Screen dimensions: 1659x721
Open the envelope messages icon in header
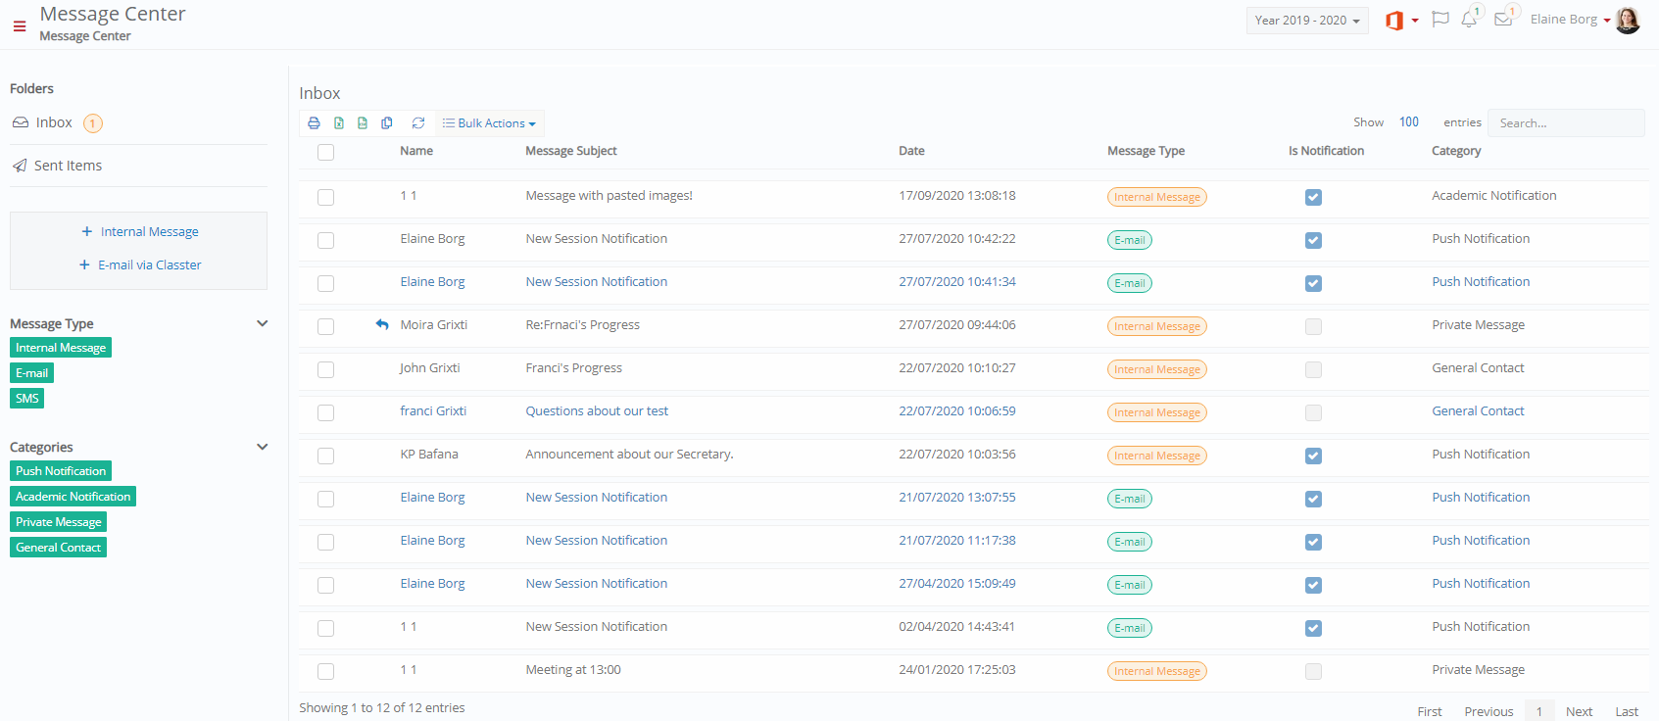(x=1503, y=20)
